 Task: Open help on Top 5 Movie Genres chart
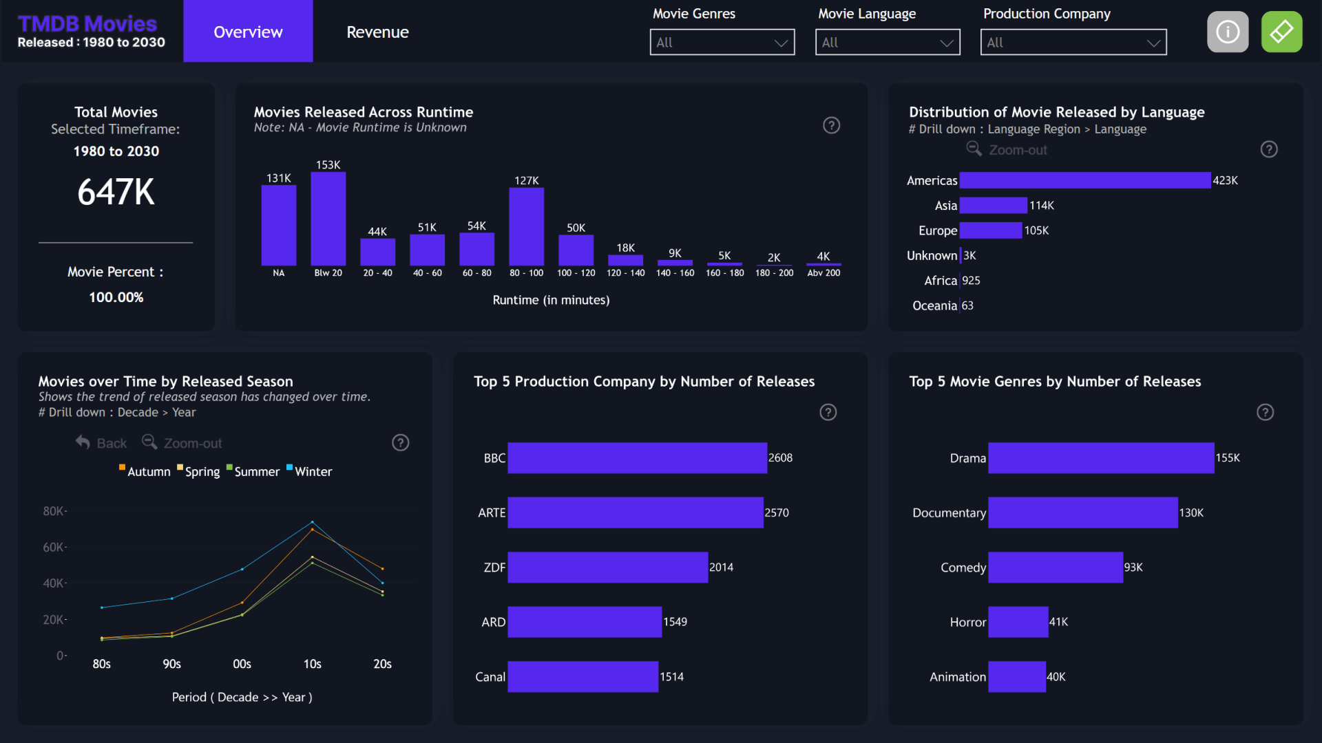click(1265, 412)
